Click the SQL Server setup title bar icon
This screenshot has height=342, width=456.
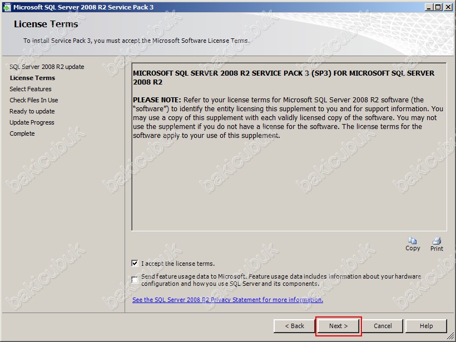tap(7, 7)
